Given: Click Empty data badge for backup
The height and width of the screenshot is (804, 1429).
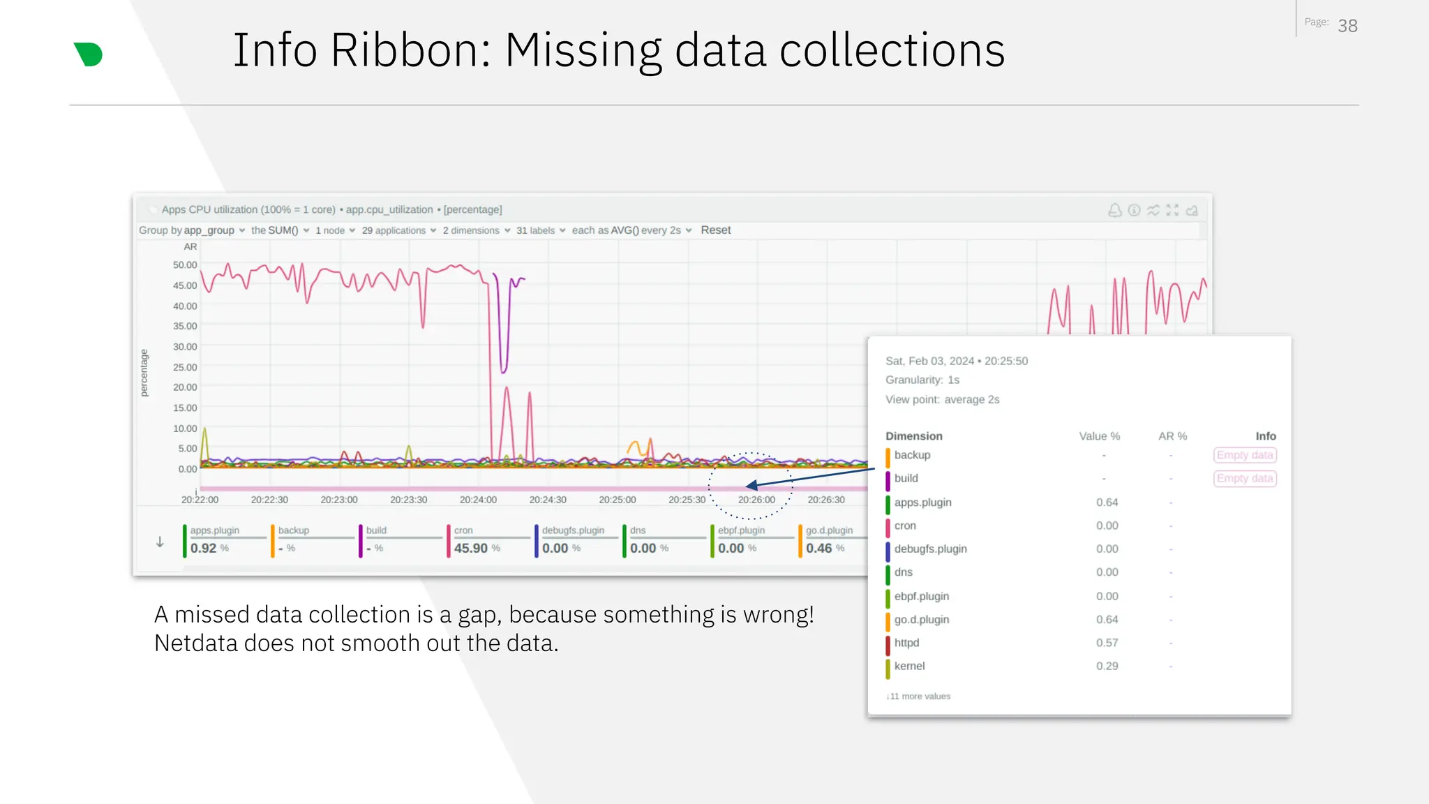Looking at the screenshot, I should (x=1245, y=455).
